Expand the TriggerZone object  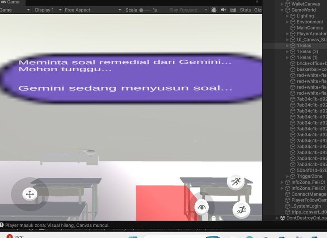(x=287, y=176)
